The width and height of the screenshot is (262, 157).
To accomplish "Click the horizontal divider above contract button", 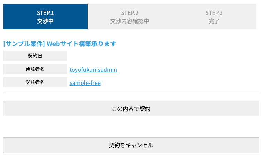I will (x=131, y=94).
